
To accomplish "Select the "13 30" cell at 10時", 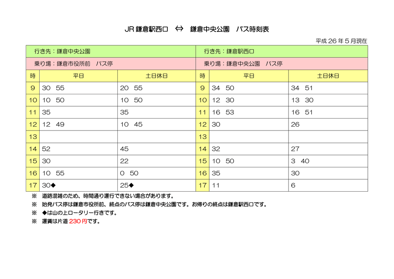I will (328, 100).
